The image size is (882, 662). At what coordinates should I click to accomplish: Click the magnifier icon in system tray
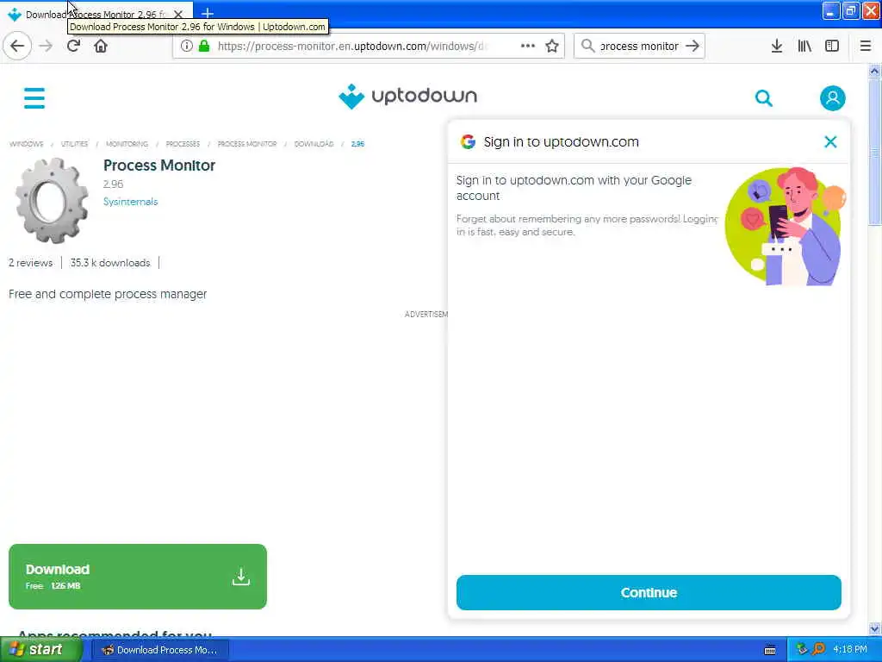pyautogui.click(x=818, y=650)
